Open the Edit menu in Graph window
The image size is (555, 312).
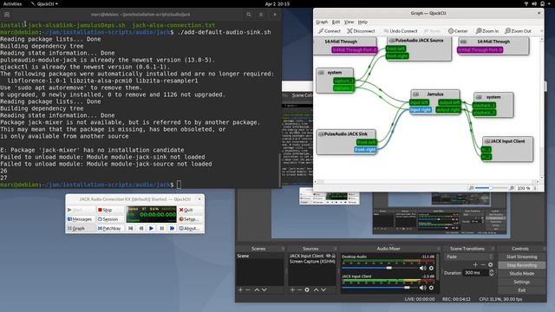tap(336, 22)
